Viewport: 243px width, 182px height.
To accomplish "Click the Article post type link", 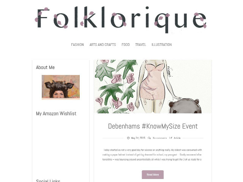I will [177, 138].
